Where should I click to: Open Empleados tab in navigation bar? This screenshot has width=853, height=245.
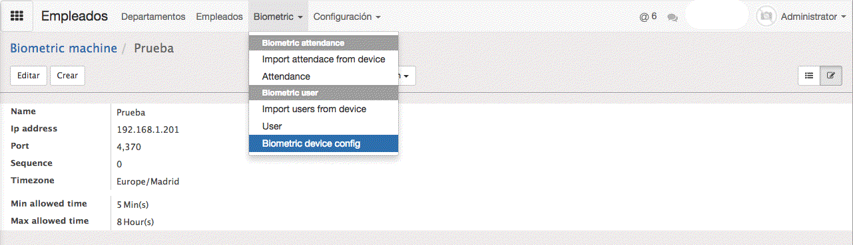(x=219, y=17)
